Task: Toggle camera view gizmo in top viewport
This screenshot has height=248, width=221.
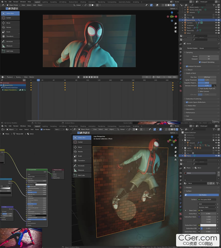Action: click(176, 31)
